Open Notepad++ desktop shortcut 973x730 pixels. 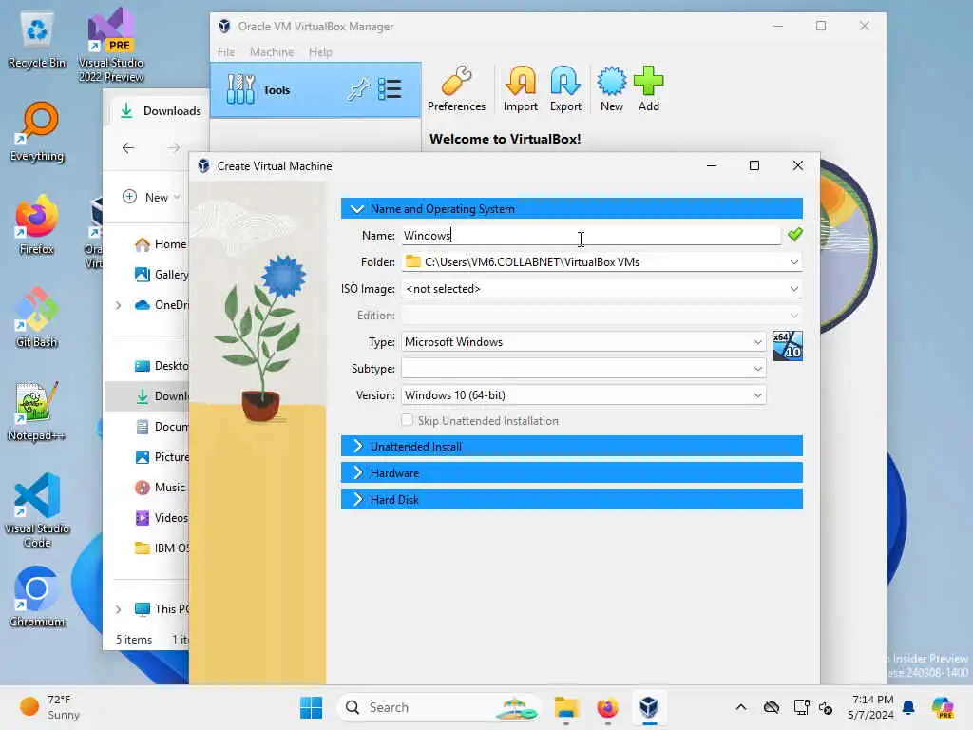(x=36, y=411)
